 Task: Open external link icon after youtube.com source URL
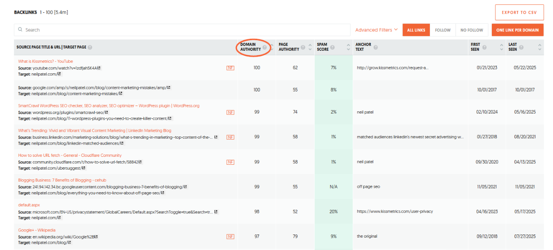click(99, 68)
